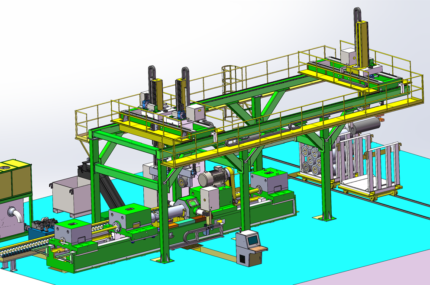Select the roller conveyor at bottom left
The height and width of the screenshot is (285, 430).
coord(22,250)
